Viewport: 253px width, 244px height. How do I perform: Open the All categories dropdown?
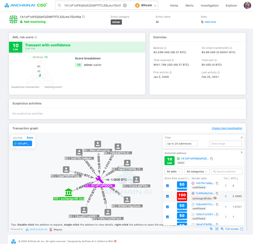[197, 172]
